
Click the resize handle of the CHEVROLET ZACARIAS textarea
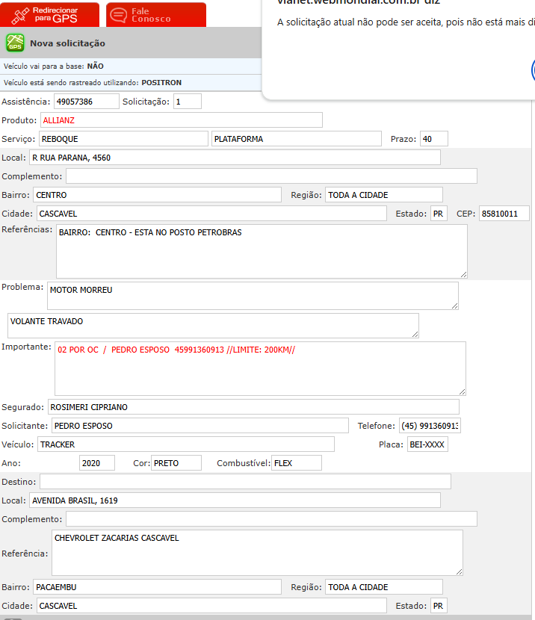point(458,571)
